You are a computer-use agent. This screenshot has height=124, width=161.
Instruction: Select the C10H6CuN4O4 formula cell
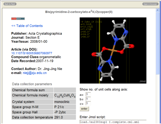pyautogui.click(x=65, y=96)
